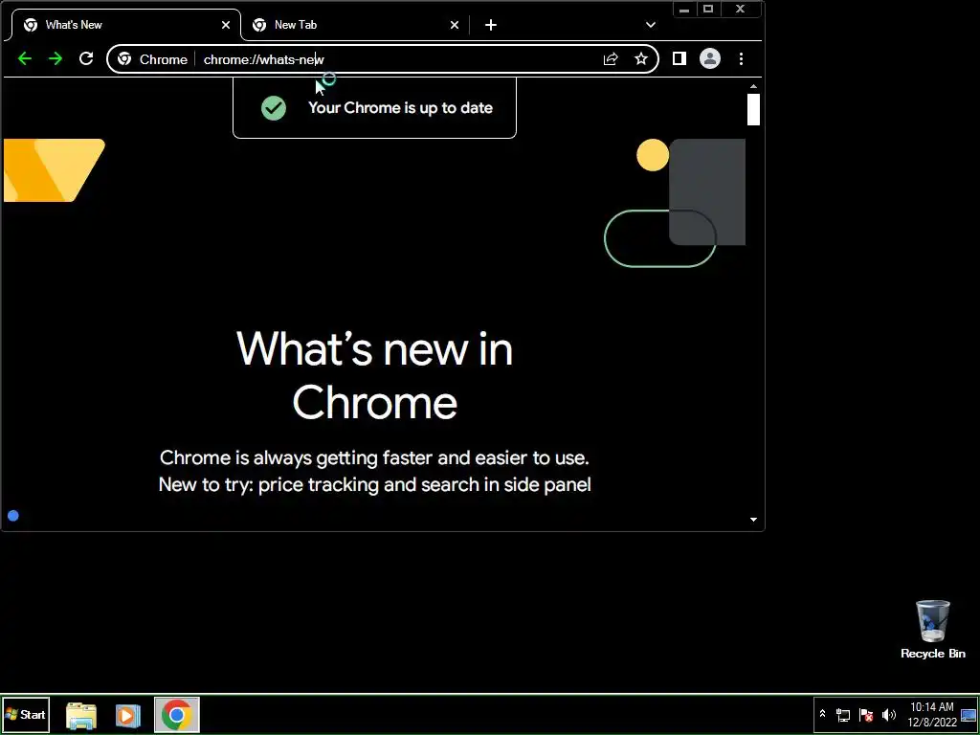980x735 pixels.
Task: Click the page scroll down arrow
Action: [x=753, y=520]
